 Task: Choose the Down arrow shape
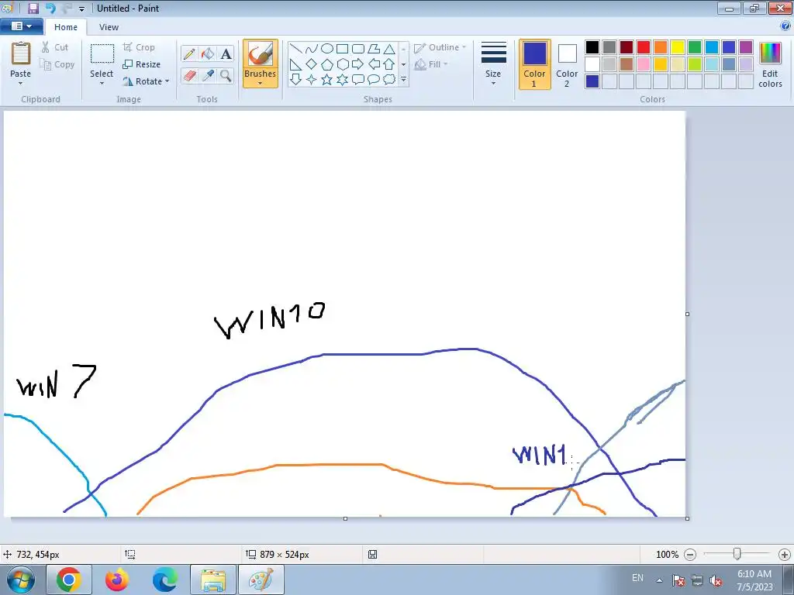[295, 80]
